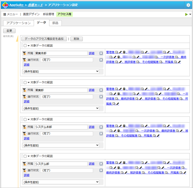Check the checkbox for 営業本部 rule
Image resolution: width=193 pixels, height=188 pixels.
[25, 46]
